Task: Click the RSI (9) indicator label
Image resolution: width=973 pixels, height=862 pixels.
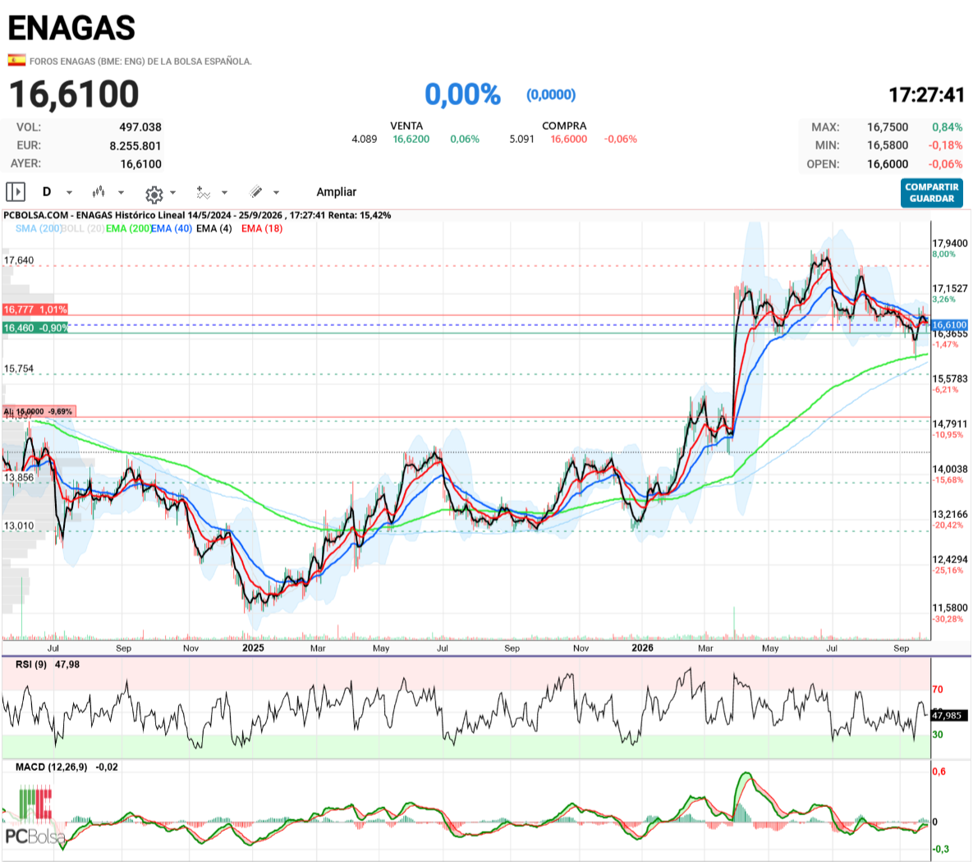Action: tap(31, 665)
